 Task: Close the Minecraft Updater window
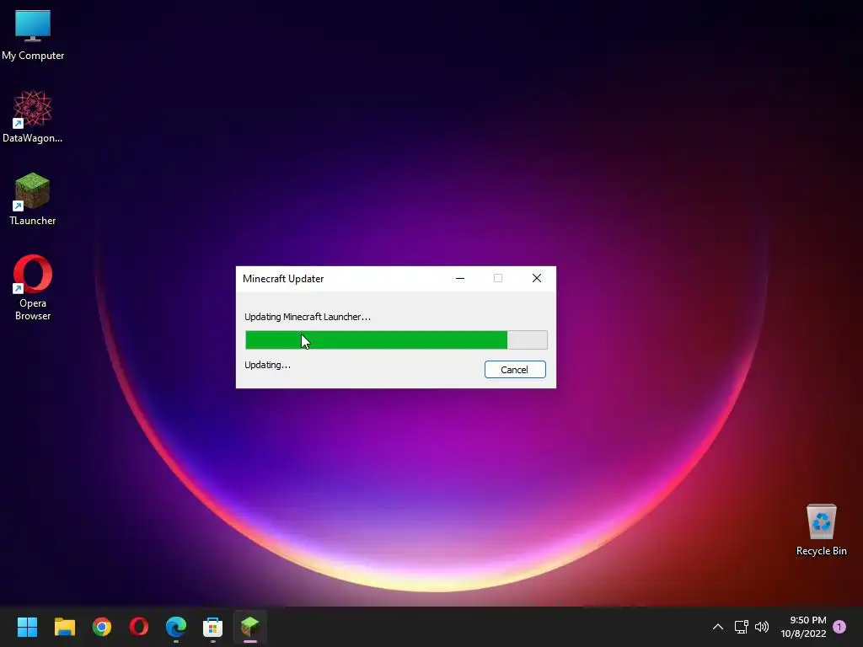point(537,278)
